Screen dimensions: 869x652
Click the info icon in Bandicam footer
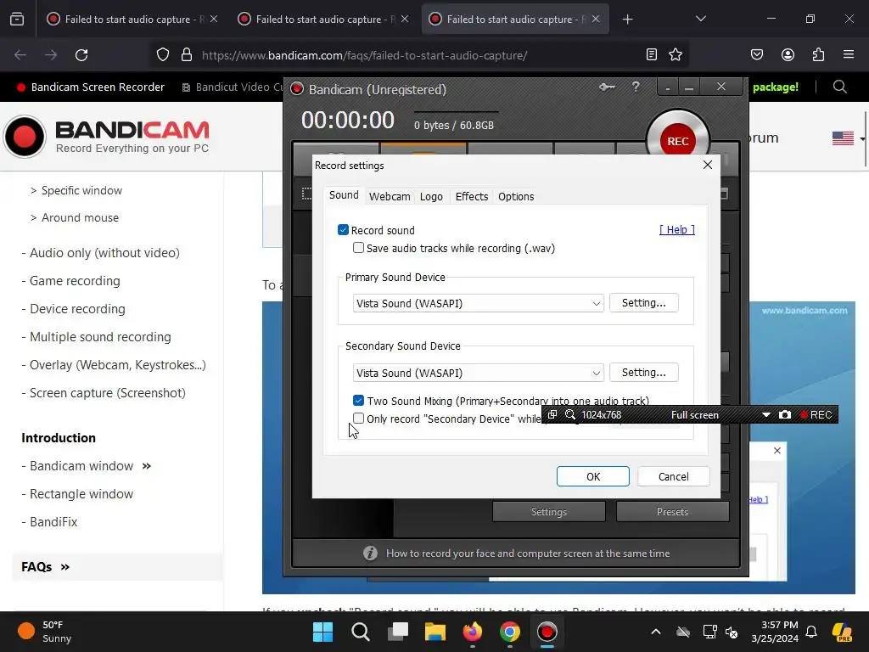click(x=370, y=554)
